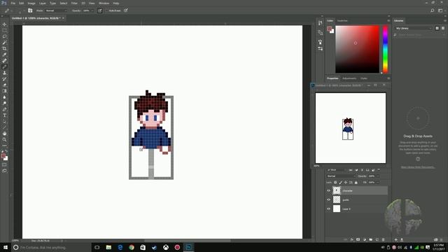
Task: Open File Explorer from the taskbar
Action: [108, 247]
